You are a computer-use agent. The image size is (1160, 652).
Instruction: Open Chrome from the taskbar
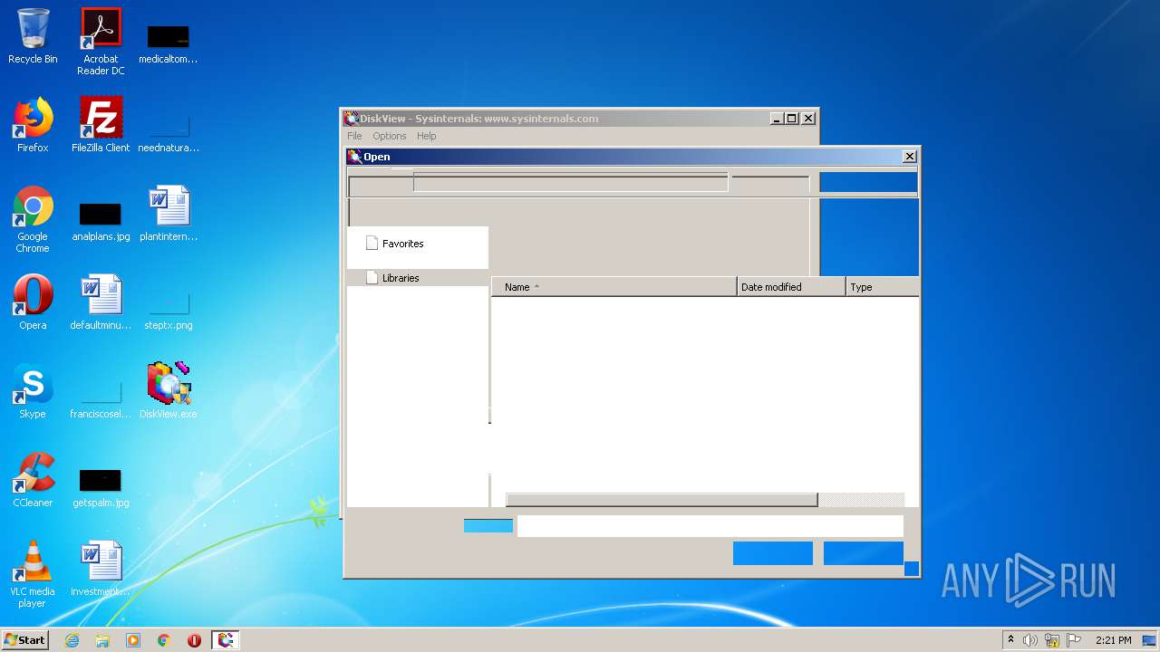[x=164, y=640]
